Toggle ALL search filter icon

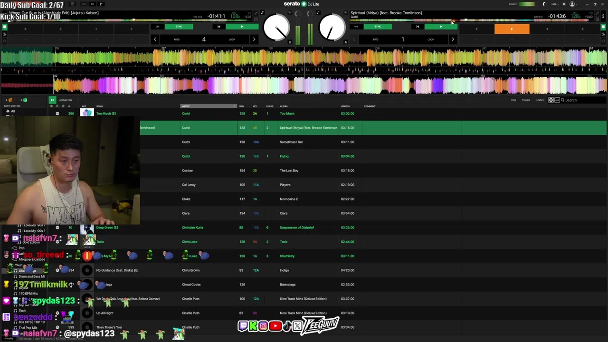coord(557,100)
